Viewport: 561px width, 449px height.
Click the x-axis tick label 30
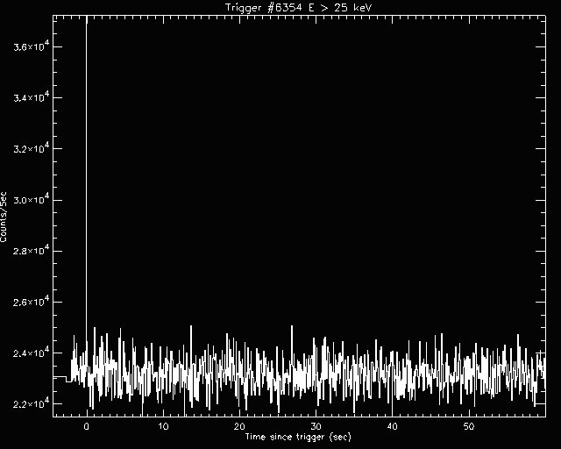pos(316,426)
